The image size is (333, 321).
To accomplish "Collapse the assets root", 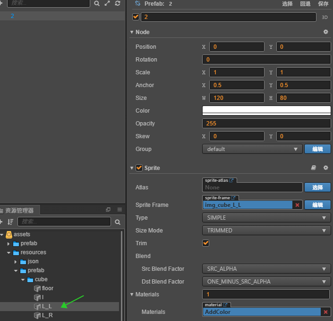I will (x=2, y=234).
